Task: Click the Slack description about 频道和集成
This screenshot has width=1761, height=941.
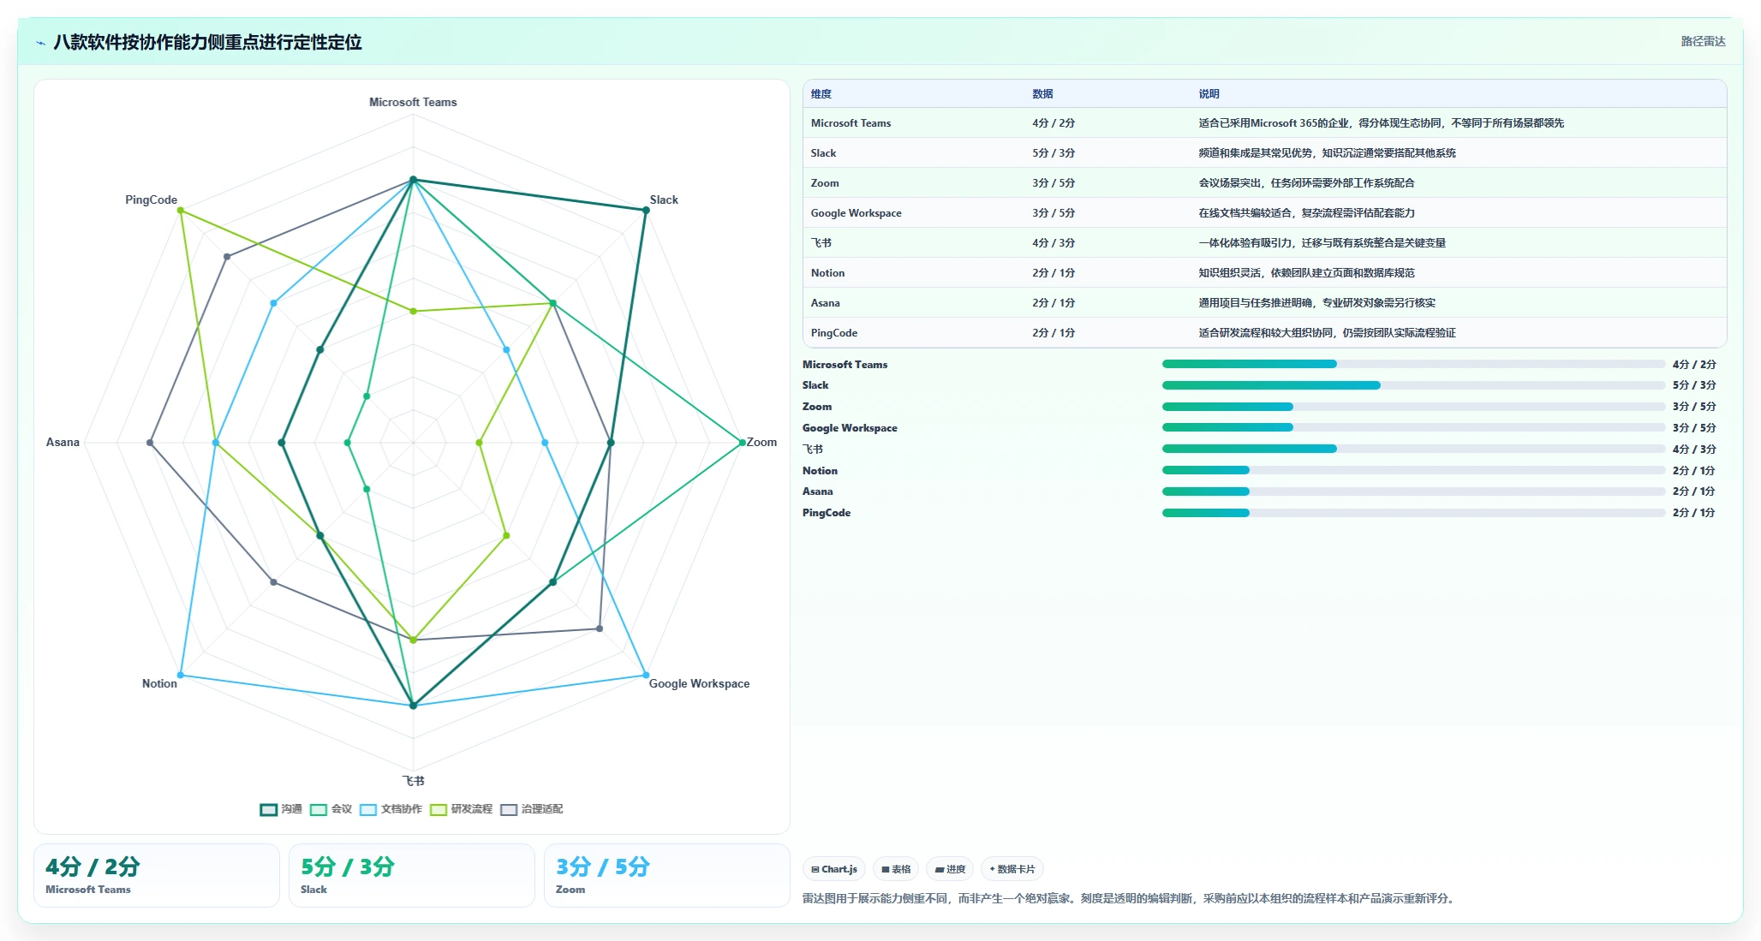Action: pyautogui.click(x=1327, y=153)
